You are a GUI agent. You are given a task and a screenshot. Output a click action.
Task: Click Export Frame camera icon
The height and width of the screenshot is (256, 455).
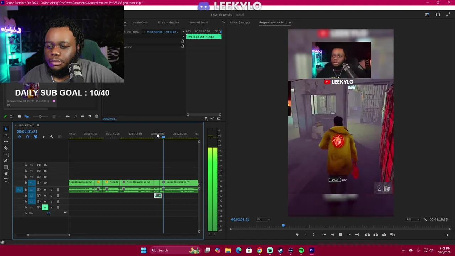point(384,235)
